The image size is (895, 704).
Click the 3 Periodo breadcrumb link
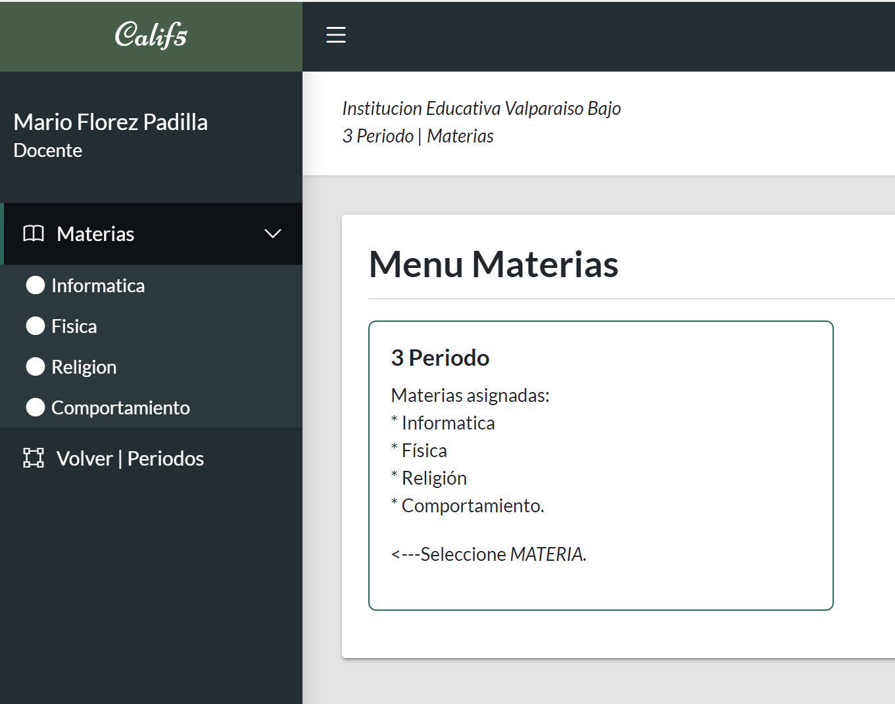click(378, 136)
